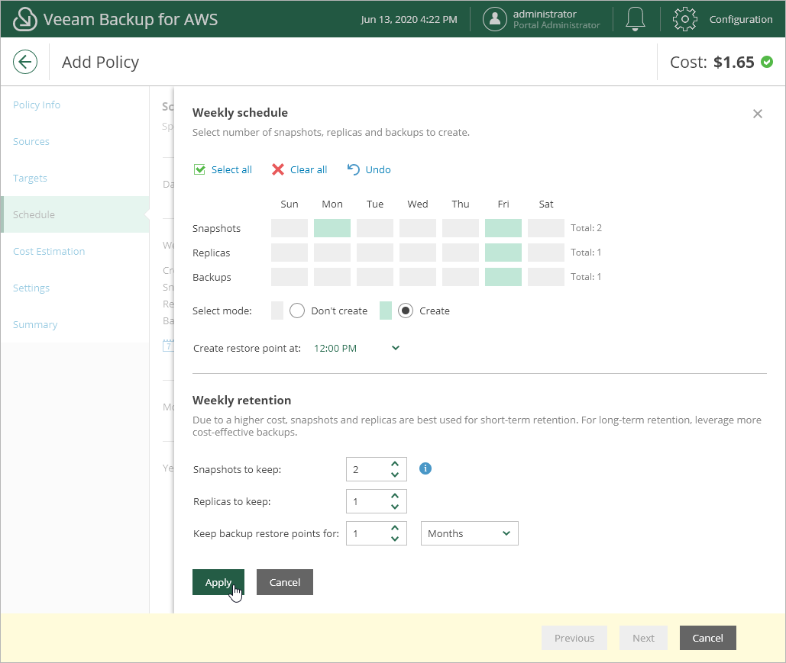Open the administrator user avatar icon
786x663 pixels.
coord(494,19)
